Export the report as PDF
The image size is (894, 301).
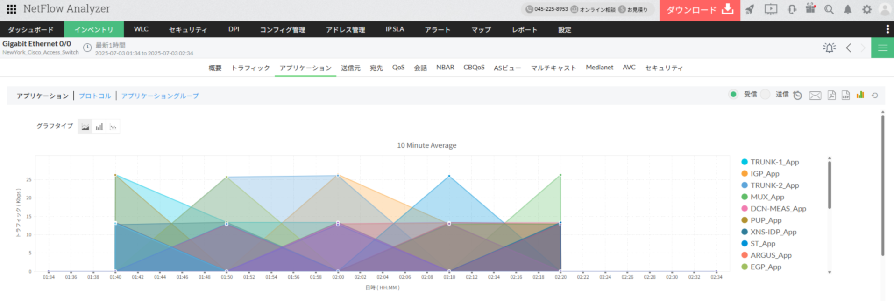point(831,95)
